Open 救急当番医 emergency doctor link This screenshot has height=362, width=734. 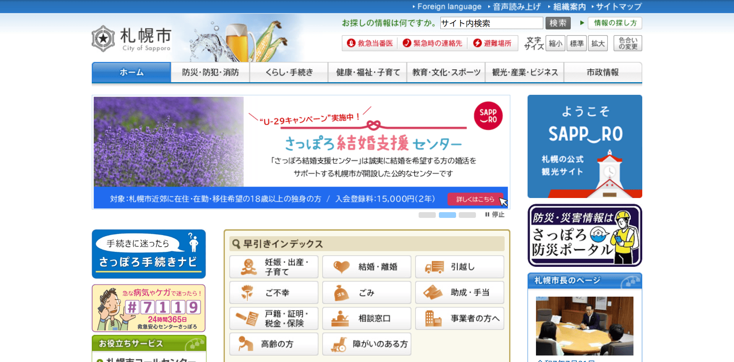pyautogui.click(x=370, y=43)
